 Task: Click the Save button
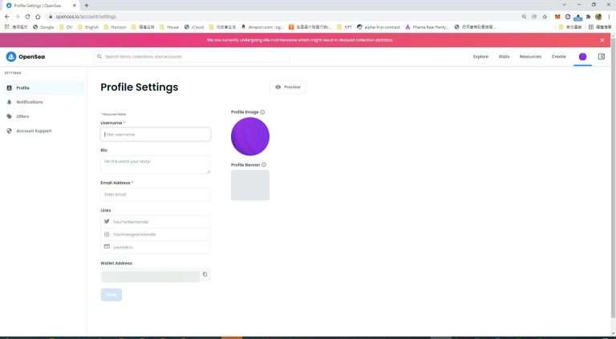pyautogui.click(x=111, y=295)
